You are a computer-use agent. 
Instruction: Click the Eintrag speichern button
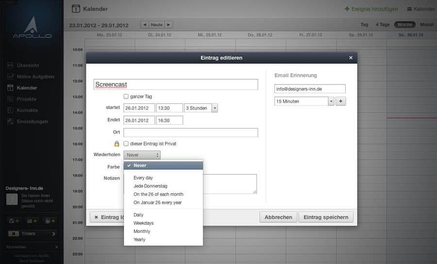(x=326, y=217)
